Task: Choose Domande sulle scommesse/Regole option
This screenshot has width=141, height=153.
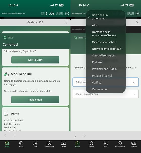Action: (x=106, y=34)
